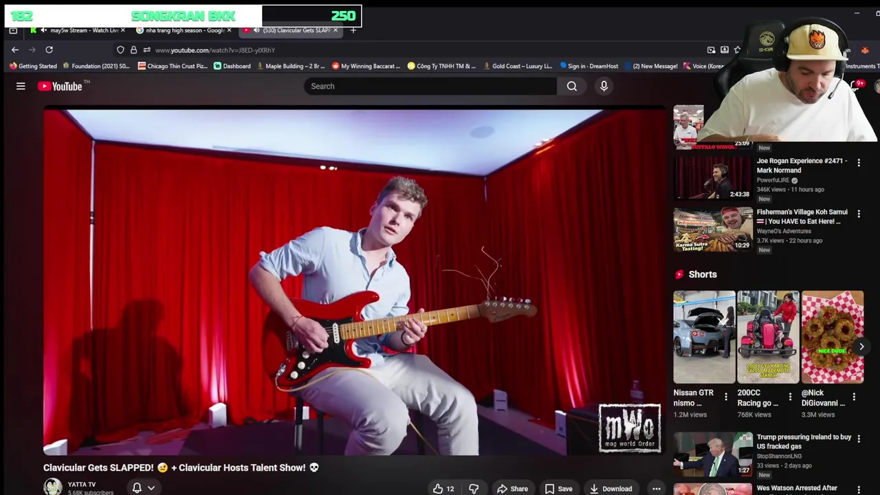Open 200CC Racing go-kart short thumbnail
Screen dimensions: 880x495
768,337
